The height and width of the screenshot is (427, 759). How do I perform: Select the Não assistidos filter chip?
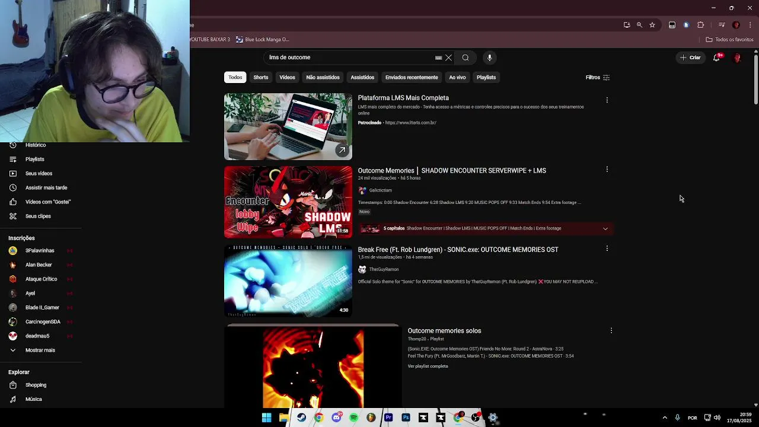[x=323, y=77]
